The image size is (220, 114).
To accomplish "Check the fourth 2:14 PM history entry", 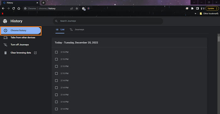I will click(56, 102).
